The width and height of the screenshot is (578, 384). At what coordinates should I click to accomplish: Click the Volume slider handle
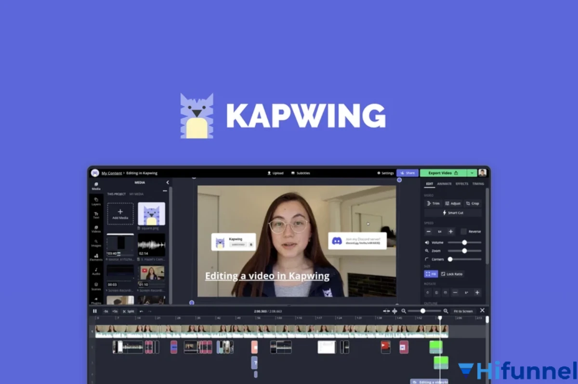click(464, 243)
